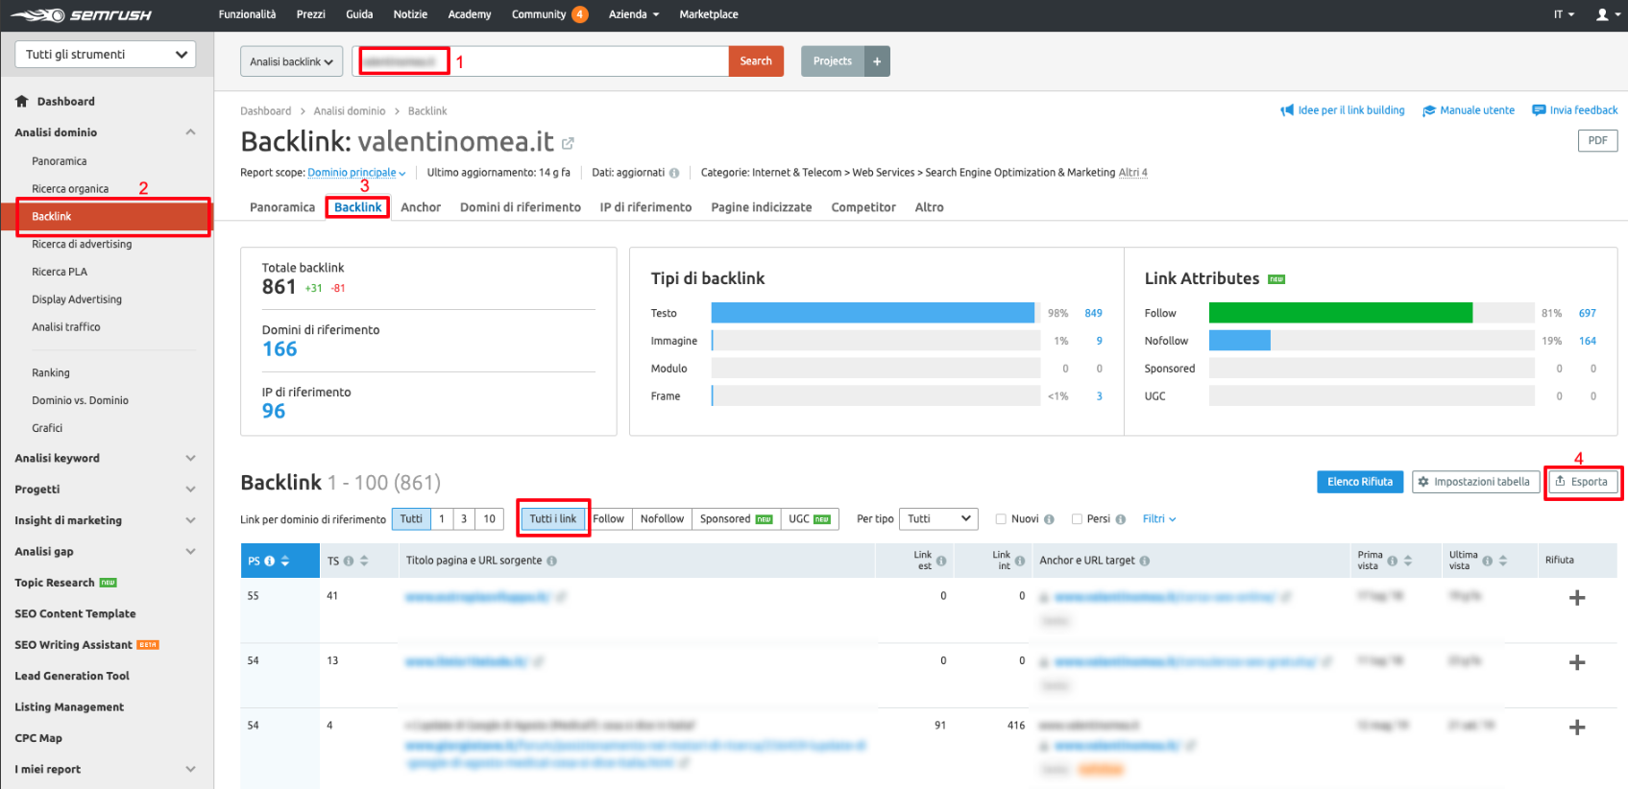
Task: Open the Competitor tab
Action: click(863, 207)
